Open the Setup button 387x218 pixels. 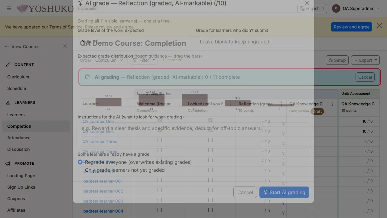pyautogui.click(x=337, y=60)
